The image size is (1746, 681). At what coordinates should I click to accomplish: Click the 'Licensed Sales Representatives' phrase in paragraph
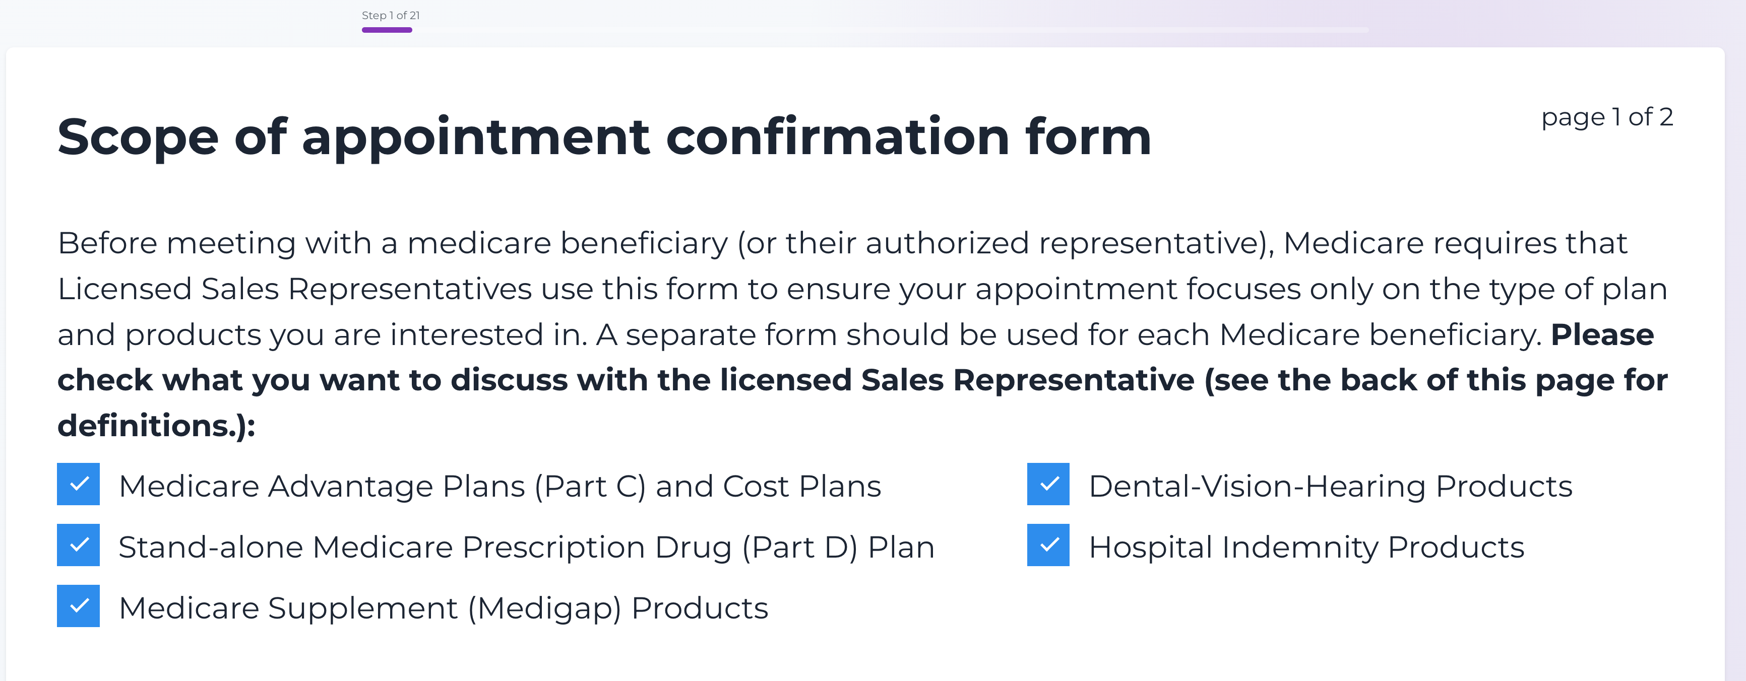pyautogui.click(x=295, y=289)
